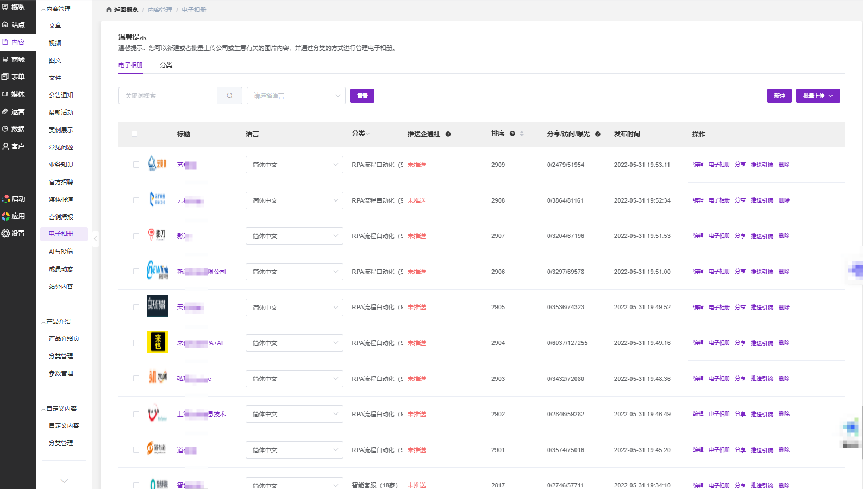Click help icon next to 推送企通社
Image resolution: width=863 pixels, height=489 pixels.
(448, 134)
